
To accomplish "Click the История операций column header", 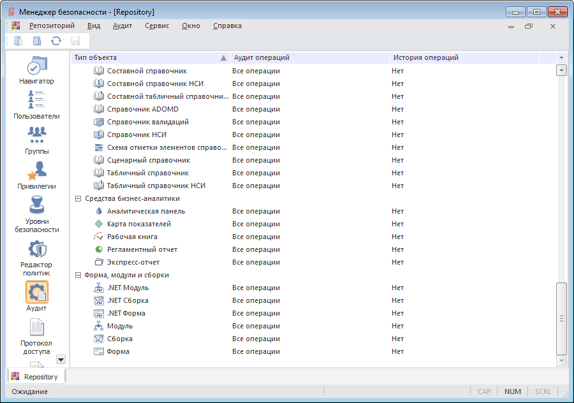I will point(464,58).
